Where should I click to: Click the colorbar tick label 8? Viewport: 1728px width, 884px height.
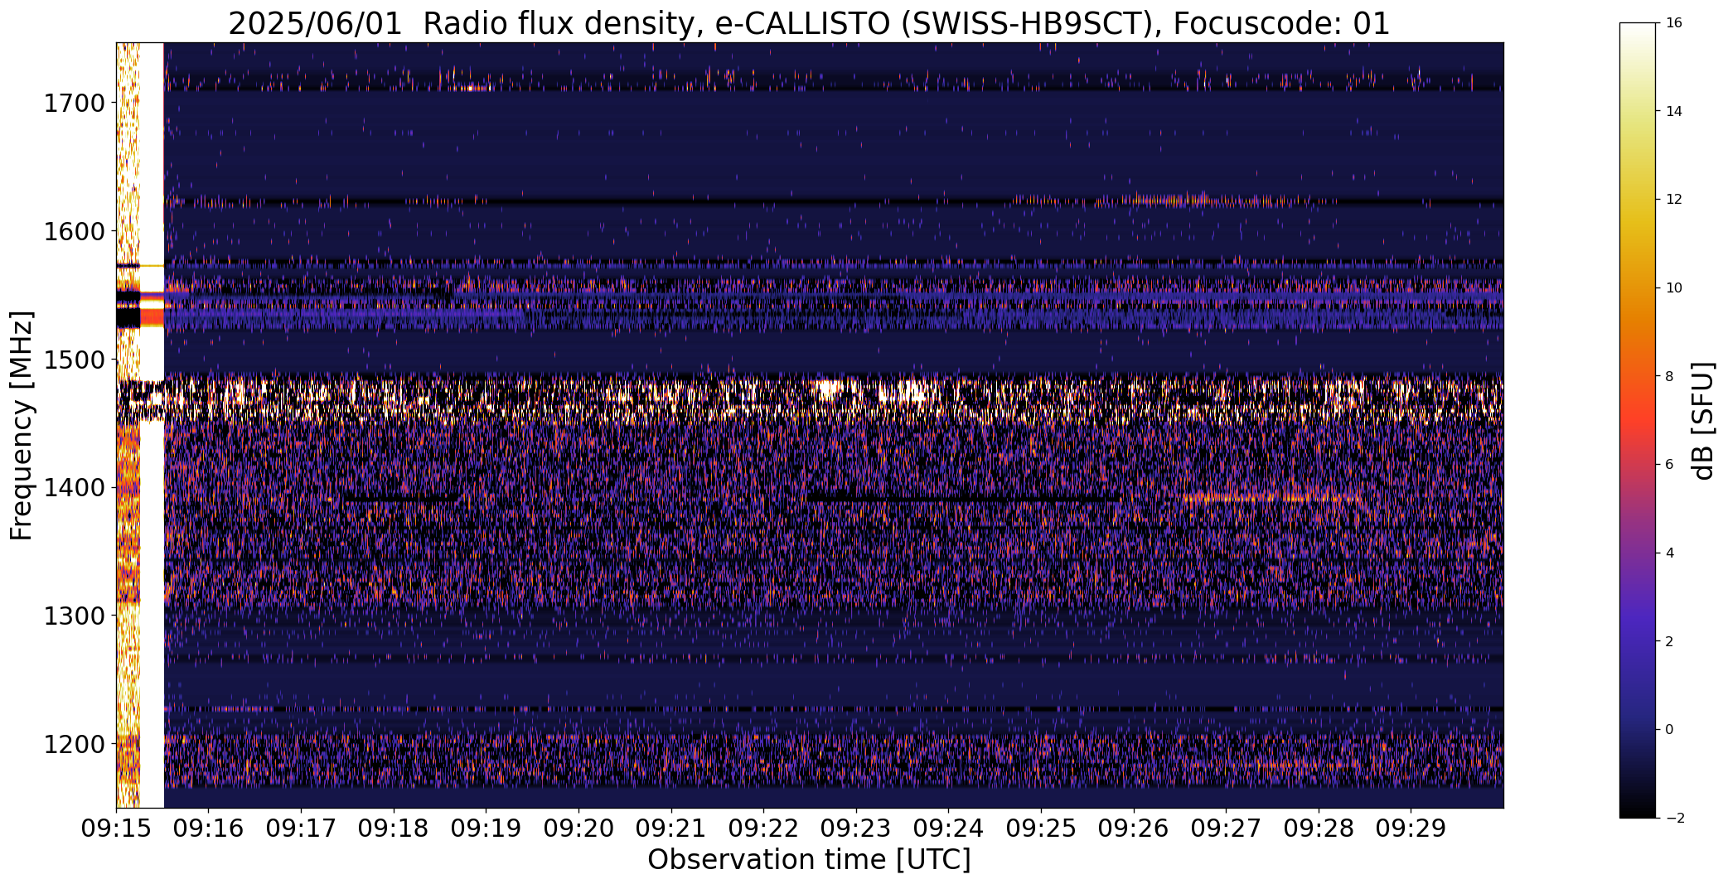tap(1669, 376)
